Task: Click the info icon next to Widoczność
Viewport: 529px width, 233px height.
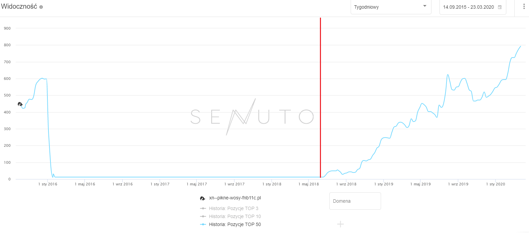Action: pyautogui.click(x=41, y=7)
